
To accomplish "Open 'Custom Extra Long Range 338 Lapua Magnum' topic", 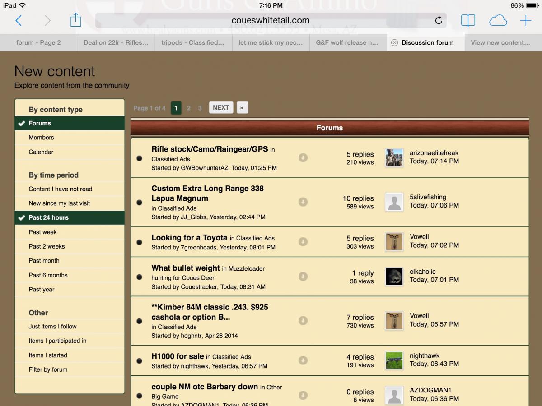I will pos(207,193).
